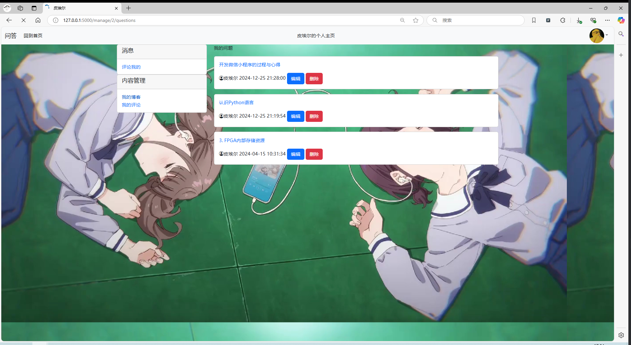Image resolution: width=631 pixels, height=345 pixels.
Task: Edit the 认识Python语言 question
Action: [x=296, y=116]
